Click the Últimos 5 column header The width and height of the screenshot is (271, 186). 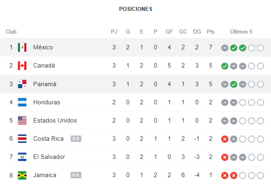[x=241, y=32]
